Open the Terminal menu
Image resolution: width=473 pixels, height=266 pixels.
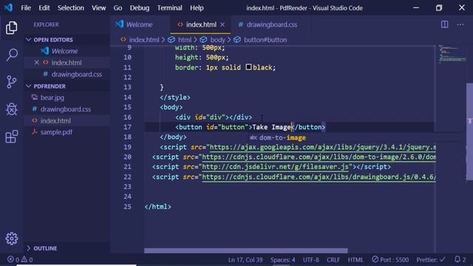pos(169,8)
